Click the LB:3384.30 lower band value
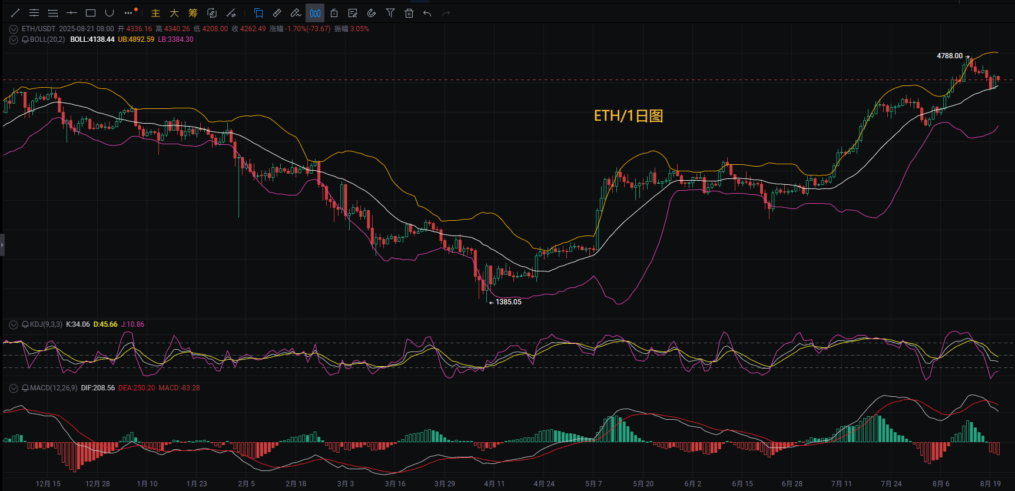 click(x=175, y=39)
